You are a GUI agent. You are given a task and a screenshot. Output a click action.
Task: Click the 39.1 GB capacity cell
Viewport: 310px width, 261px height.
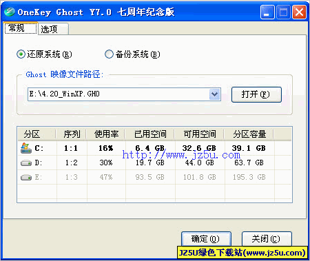click(249, 148)
